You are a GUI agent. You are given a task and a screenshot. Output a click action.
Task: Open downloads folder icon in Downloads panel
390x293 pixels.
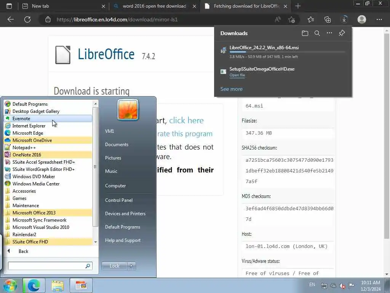click(305, 33)
